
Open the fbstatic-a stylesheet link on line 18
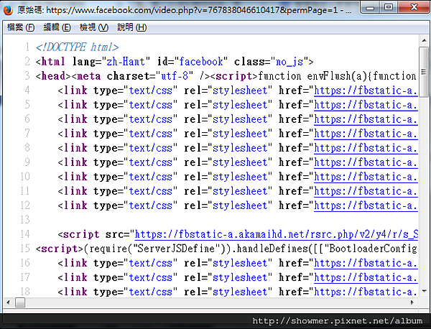coord(366,292)
